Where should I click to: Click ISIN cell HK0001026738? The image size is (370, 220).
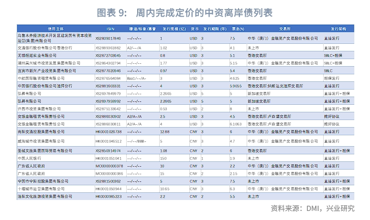click(x=109, y=131)
